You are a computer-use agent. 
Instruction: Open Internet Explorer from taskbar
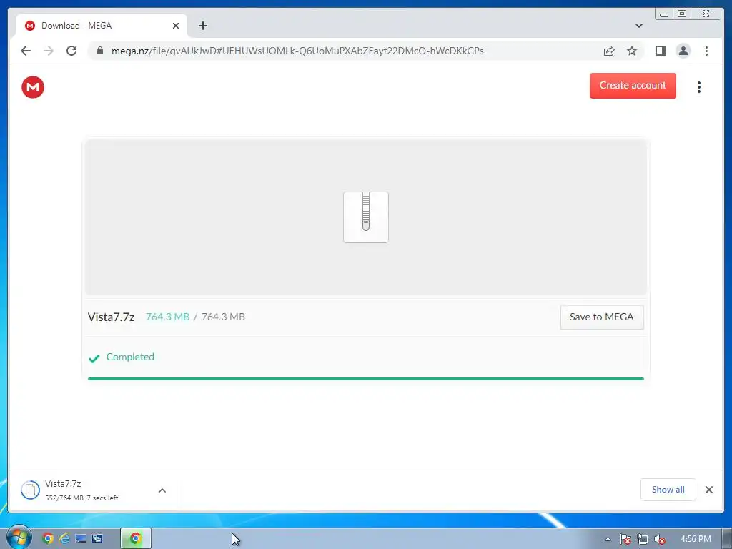point(64,539)
